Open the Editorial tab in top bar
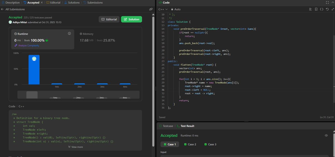Image resolution: width=335 pixels, height=157 pixels. point(53,3)
